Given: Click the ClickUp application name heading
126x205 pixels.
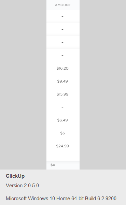Looking at the screenshot, I should pyautogui.click(x=15, y=176).
